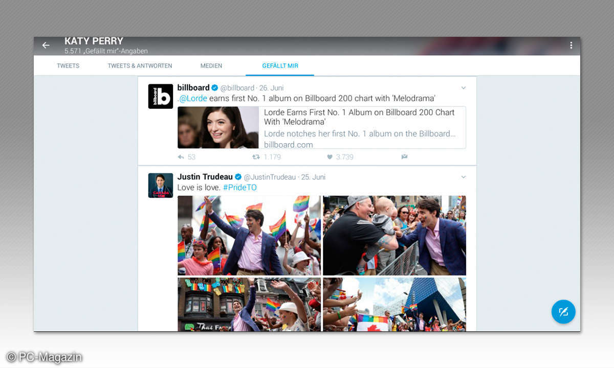
Task: Open photo of Trudeau greeting baby
Action: point(394,236)
